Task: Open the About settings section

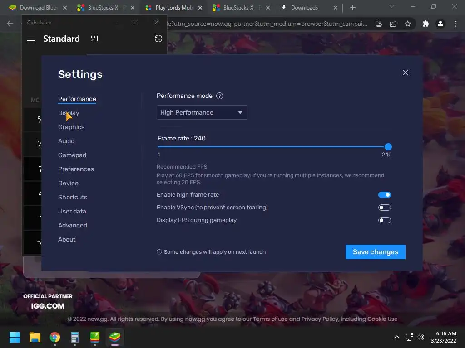Action: coord(67,239)
